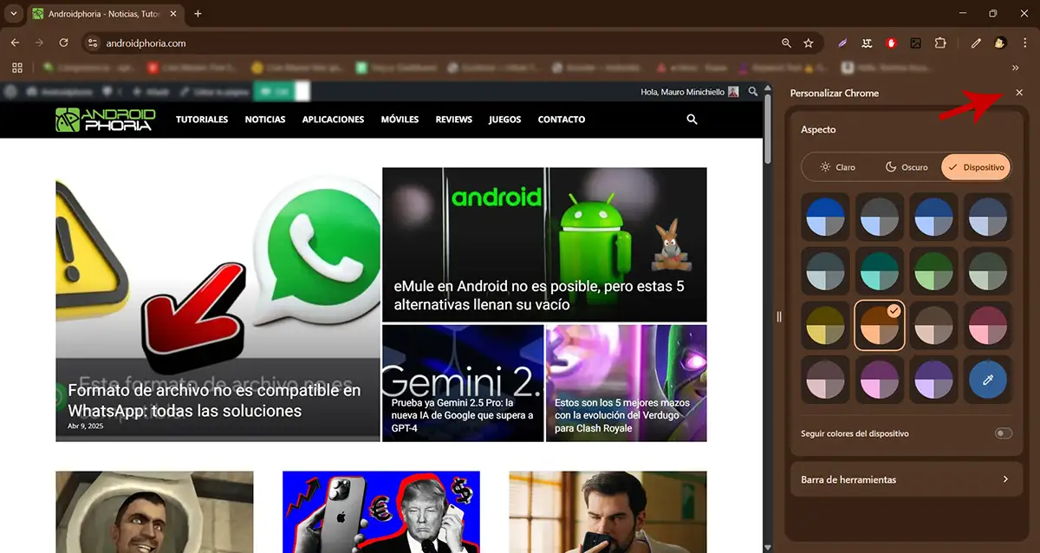Open the Chrome profile avatar
1040x553 pixels.
pos(999,42)
